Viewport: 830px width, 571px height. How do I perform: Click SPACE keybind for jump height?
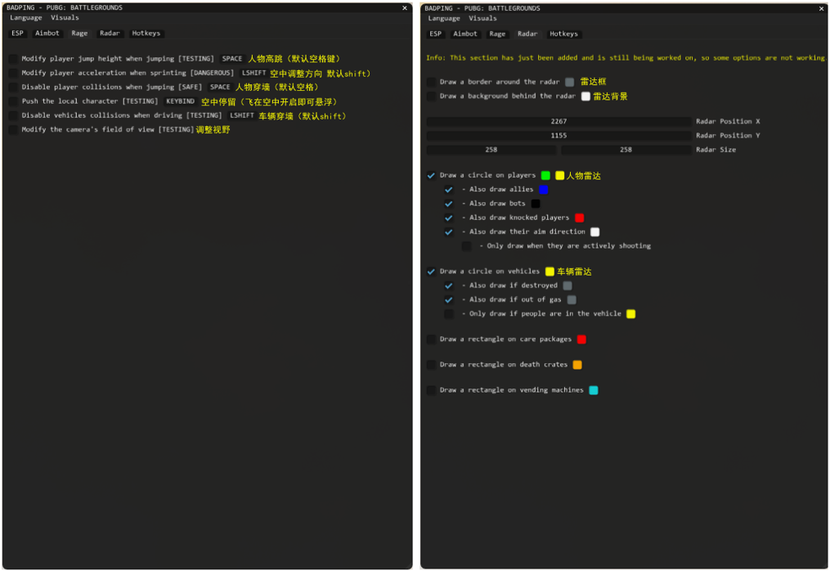click(x=232, y=59)
